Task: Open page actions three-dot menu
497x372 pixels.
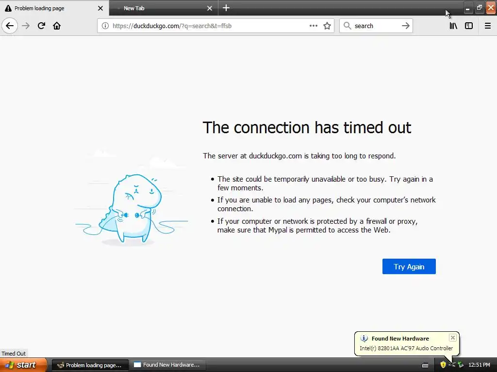Action: (313, 26)
